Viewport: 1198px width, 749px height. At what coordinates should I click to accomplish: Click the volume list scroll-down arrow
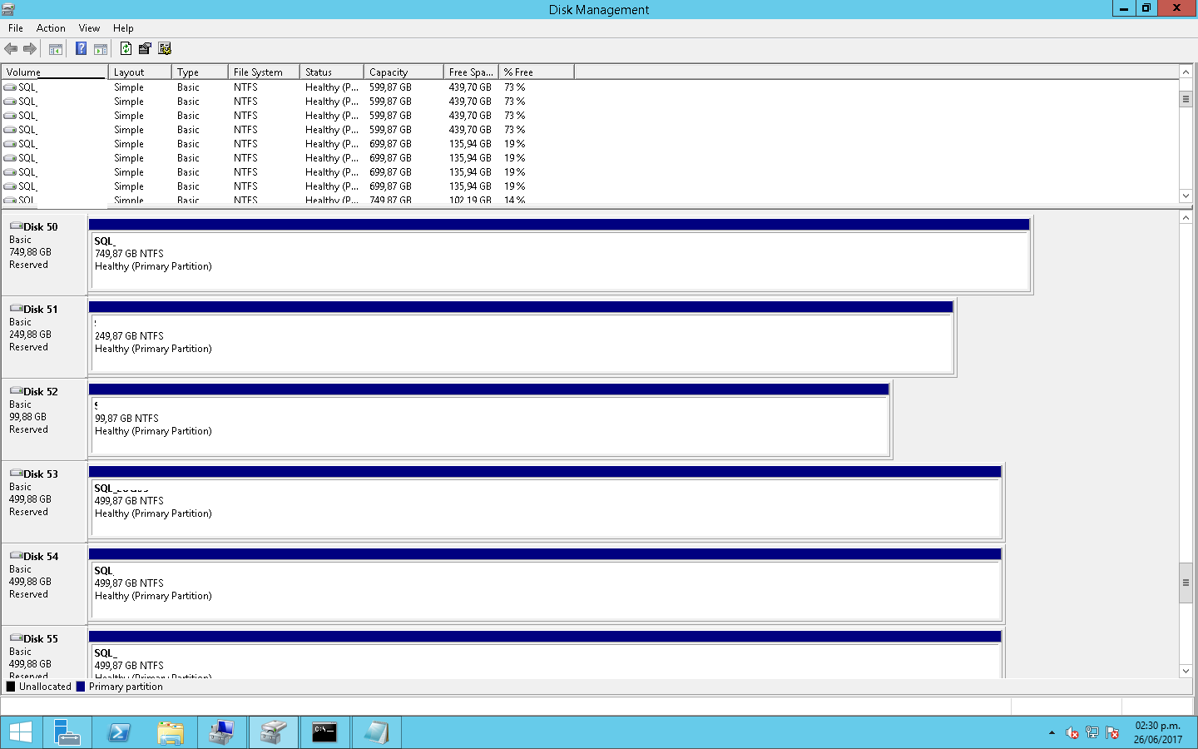click(x=1186, y=196)
